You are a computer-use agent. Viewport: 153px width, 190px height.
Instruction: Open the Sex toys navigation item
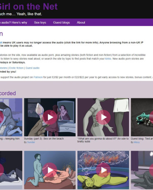coord(40,22)
